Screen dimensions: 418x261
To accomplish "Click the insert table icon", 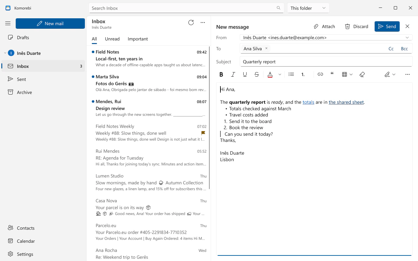I will (344, 74).
